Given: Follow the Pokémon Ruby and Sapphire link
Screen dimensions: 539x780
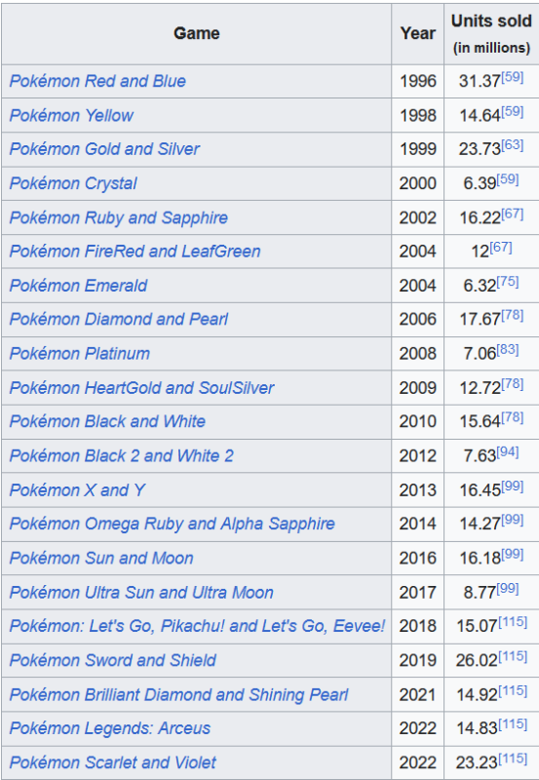Looking at the screenshot, I should pos(118,217).
